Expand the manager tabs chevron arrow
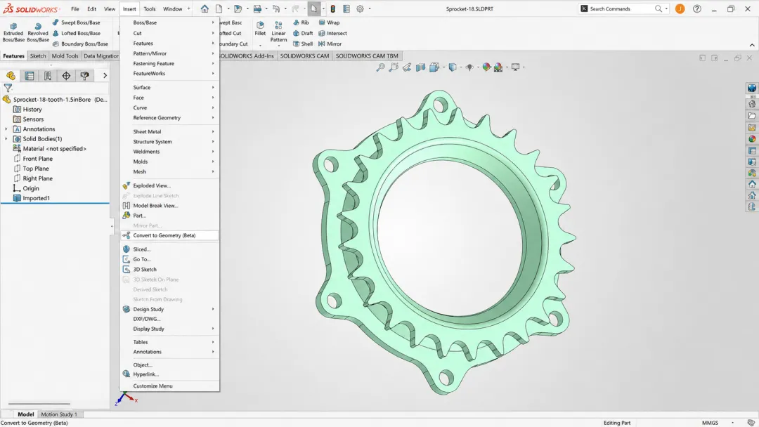 105,75
